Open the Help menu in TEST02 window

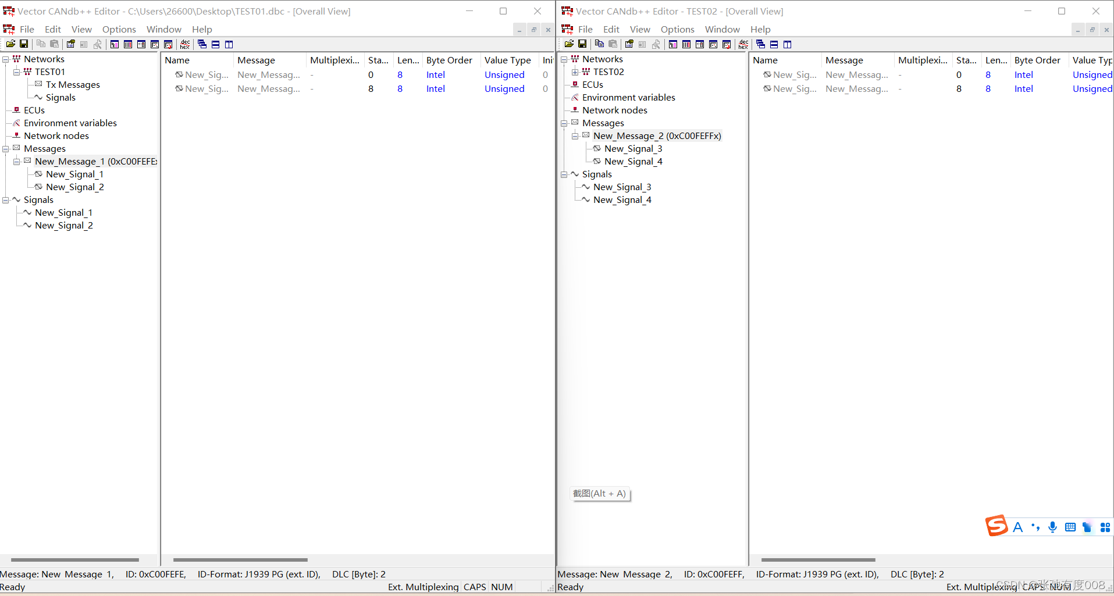point(760,29)
